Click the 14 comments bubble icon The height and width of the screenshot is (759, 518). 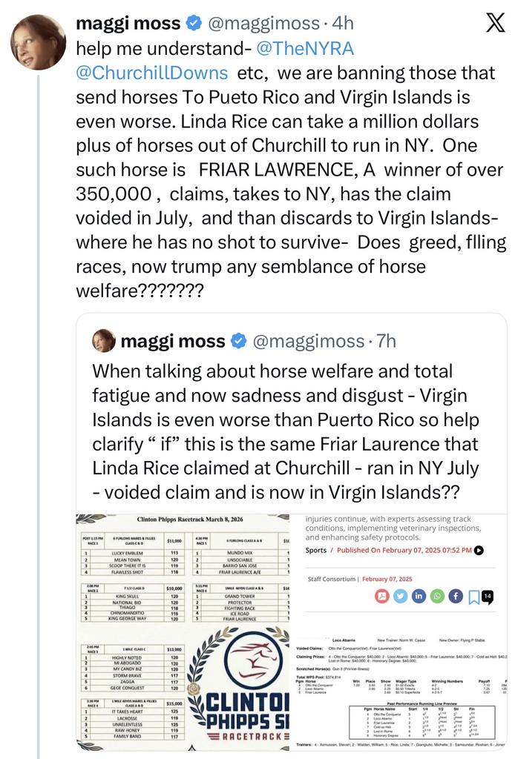point(488,596)
